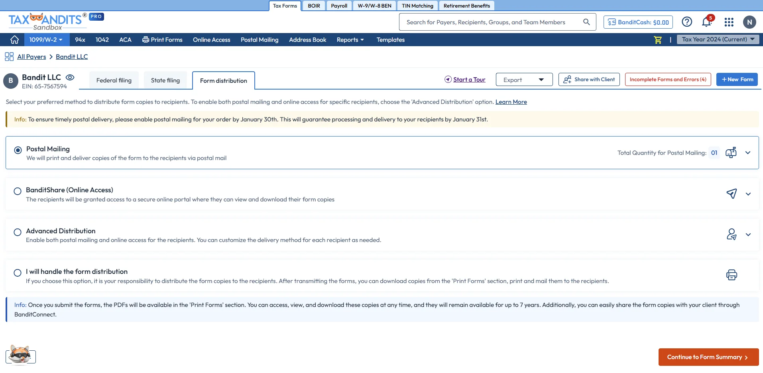763x373 pixels.
Task: Choose I will handle form distribution
Action: click(x=18, y=273)
